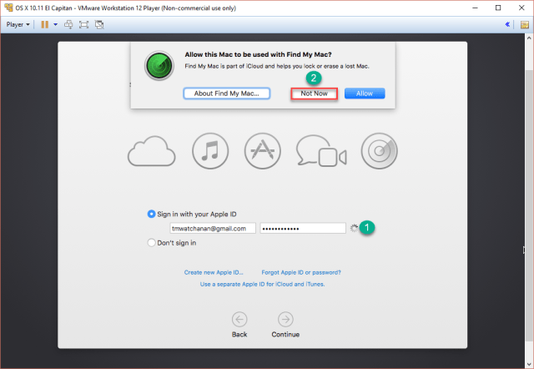Allow Find My Mac
534x369 pixels.
(365, 94)
